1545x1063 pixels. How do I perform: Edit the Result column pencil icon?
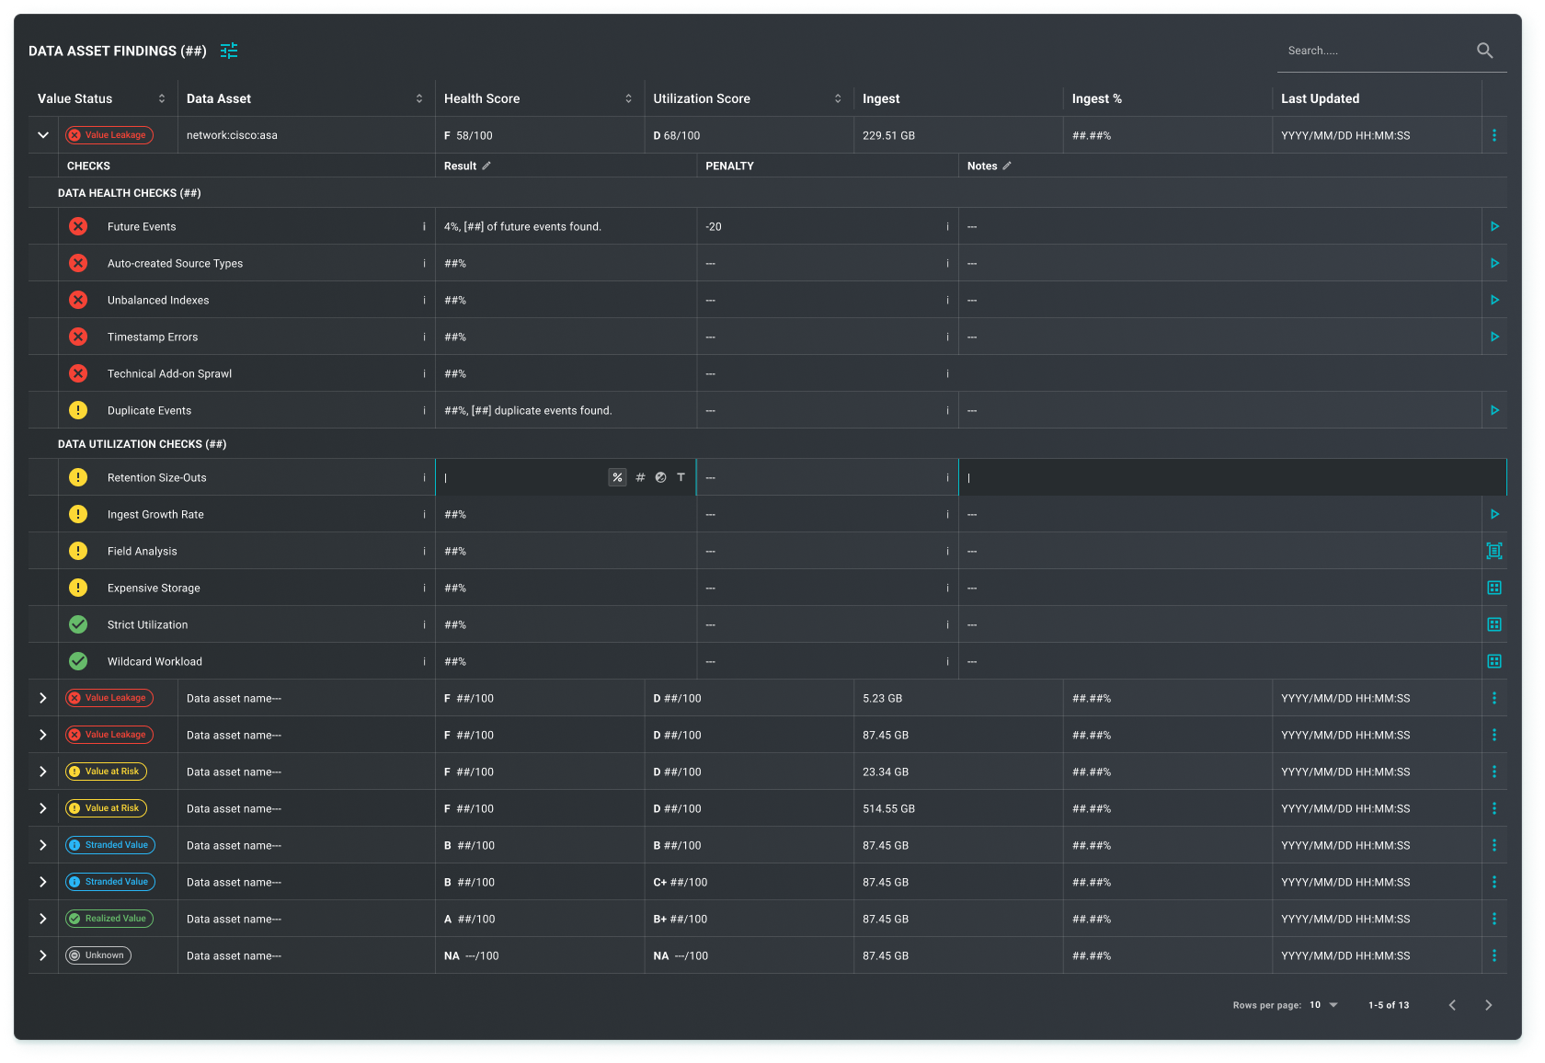coord(486,166)
